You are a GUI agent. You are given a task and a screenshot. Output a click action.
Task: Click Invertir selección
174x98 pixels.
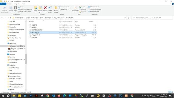94,11
